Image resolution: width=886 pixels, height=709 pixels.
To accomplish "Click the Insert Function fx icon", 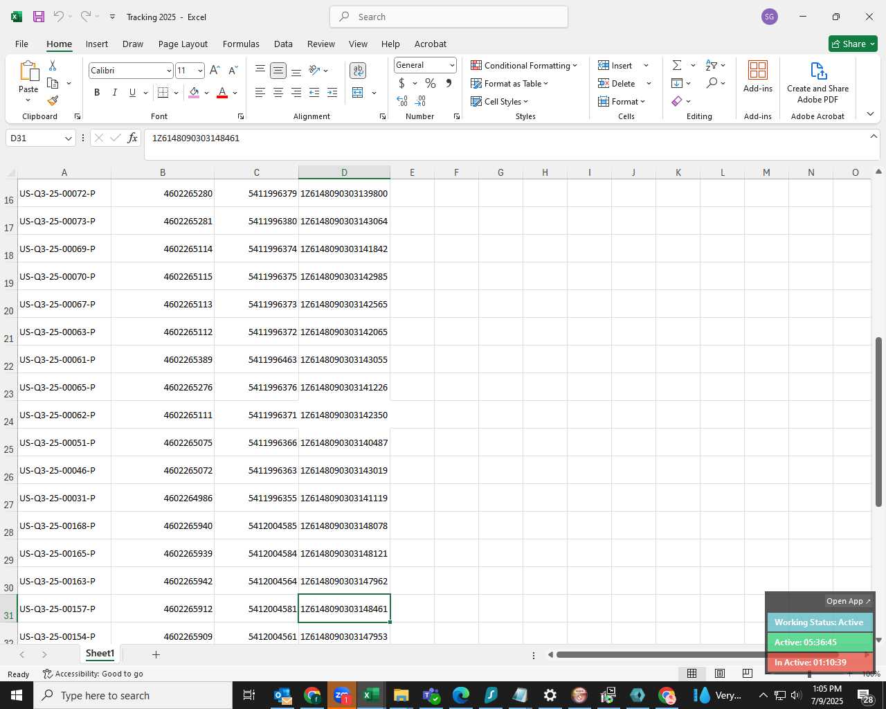I will pyautogui.click(x=132, y=138).
